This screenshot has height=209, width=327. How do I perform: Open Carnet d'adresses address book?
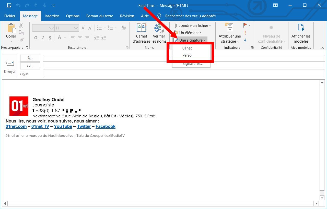click(142, 33)
